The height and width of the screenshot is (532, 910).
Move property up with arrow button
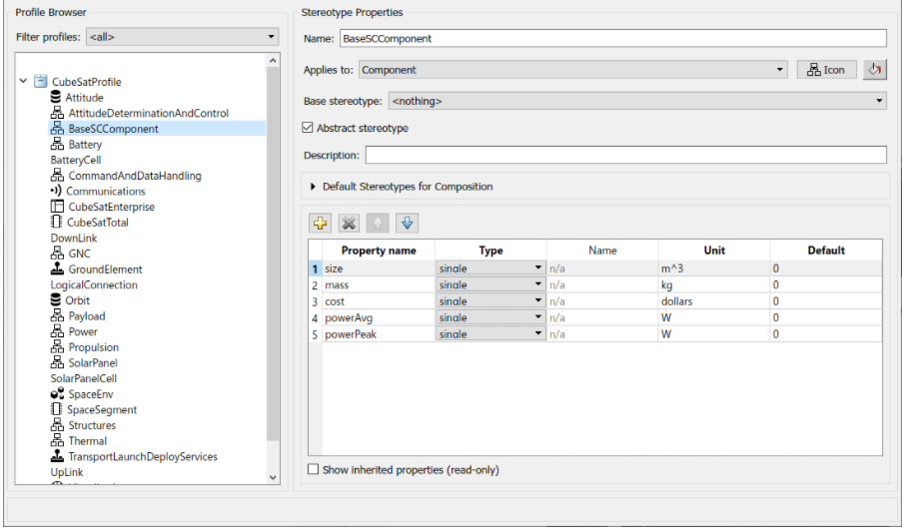pyautogui.click(x=378, y=223)
